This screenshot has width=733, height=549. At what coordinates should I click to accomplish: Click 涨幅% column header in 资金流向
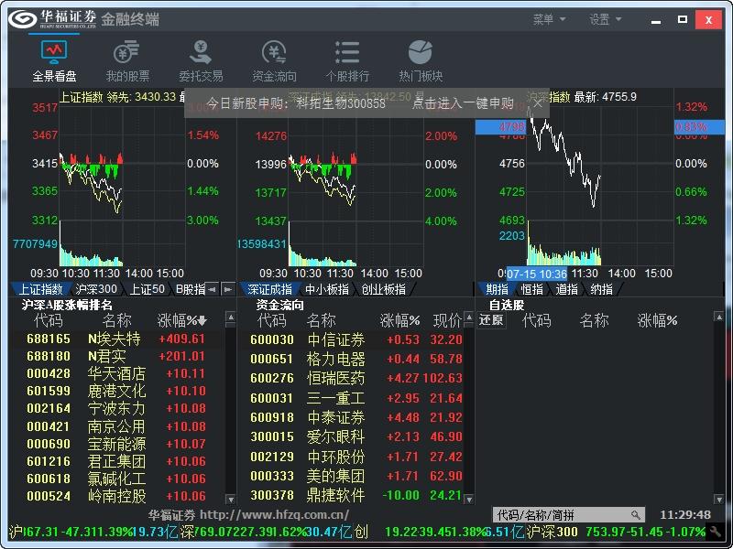point(399,321)
